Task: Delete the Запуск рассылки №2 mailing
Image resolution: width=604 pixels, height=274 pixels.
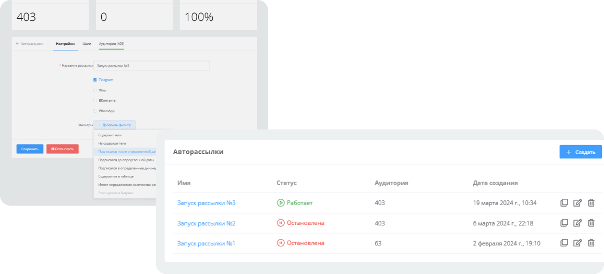Action: 591,223
